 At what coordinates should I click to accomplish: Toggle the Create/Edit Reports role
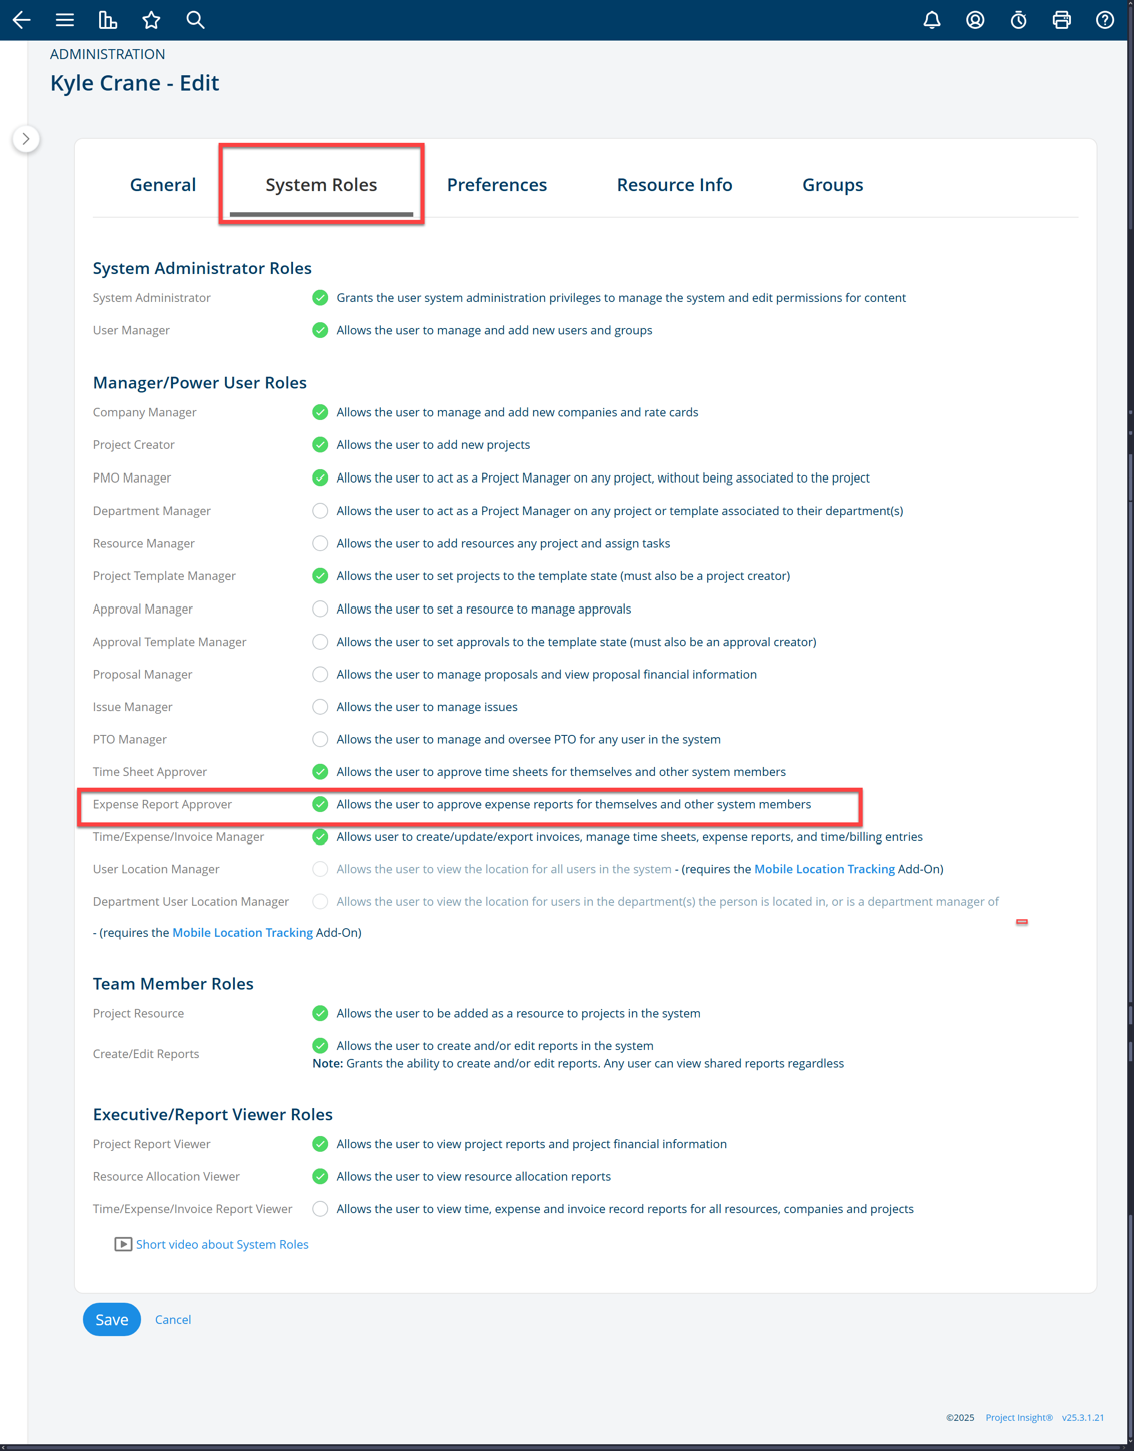320,1046
